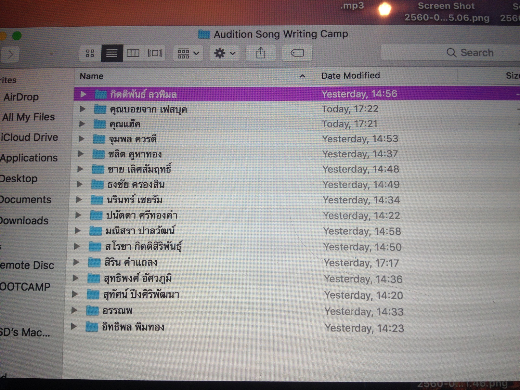
Task: Sort by the Name column header
Action: (92, 76)
